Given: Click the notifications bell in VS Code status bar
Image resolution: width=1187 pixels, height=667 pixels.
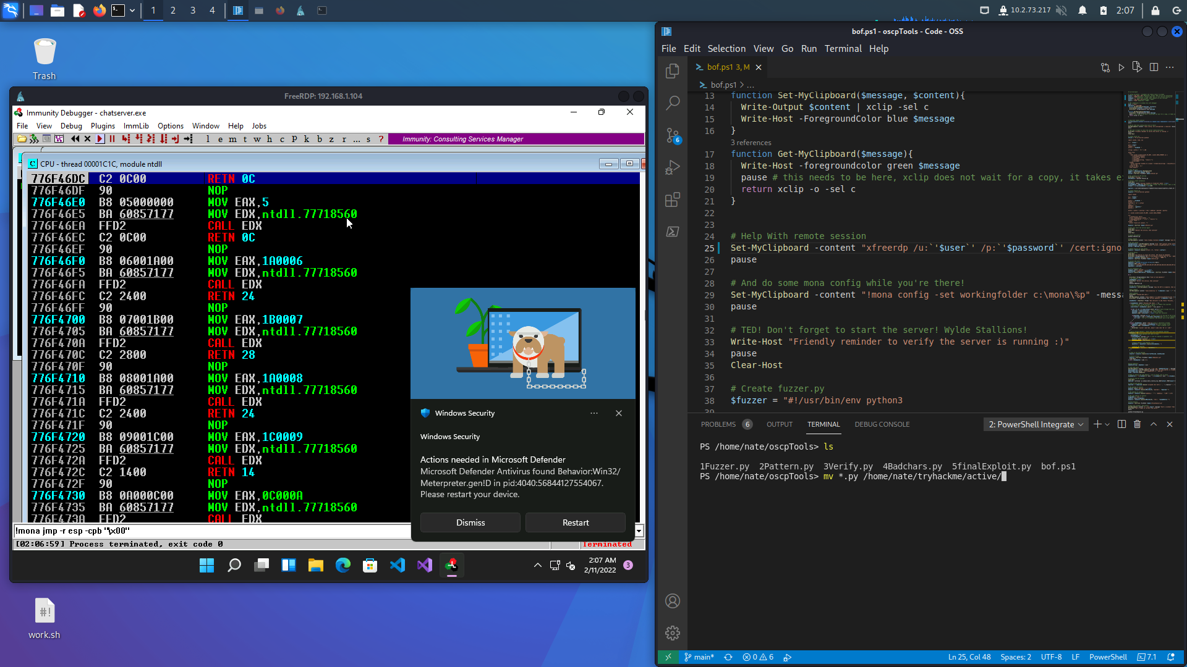Looking at the screenshot, I should [x=1171, y=657].
